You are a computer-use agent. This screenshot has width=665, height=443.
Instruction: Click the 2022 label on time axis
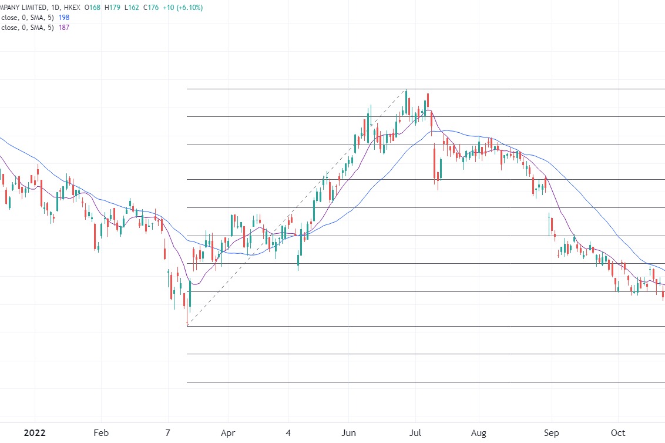click(x=34, y=434)
